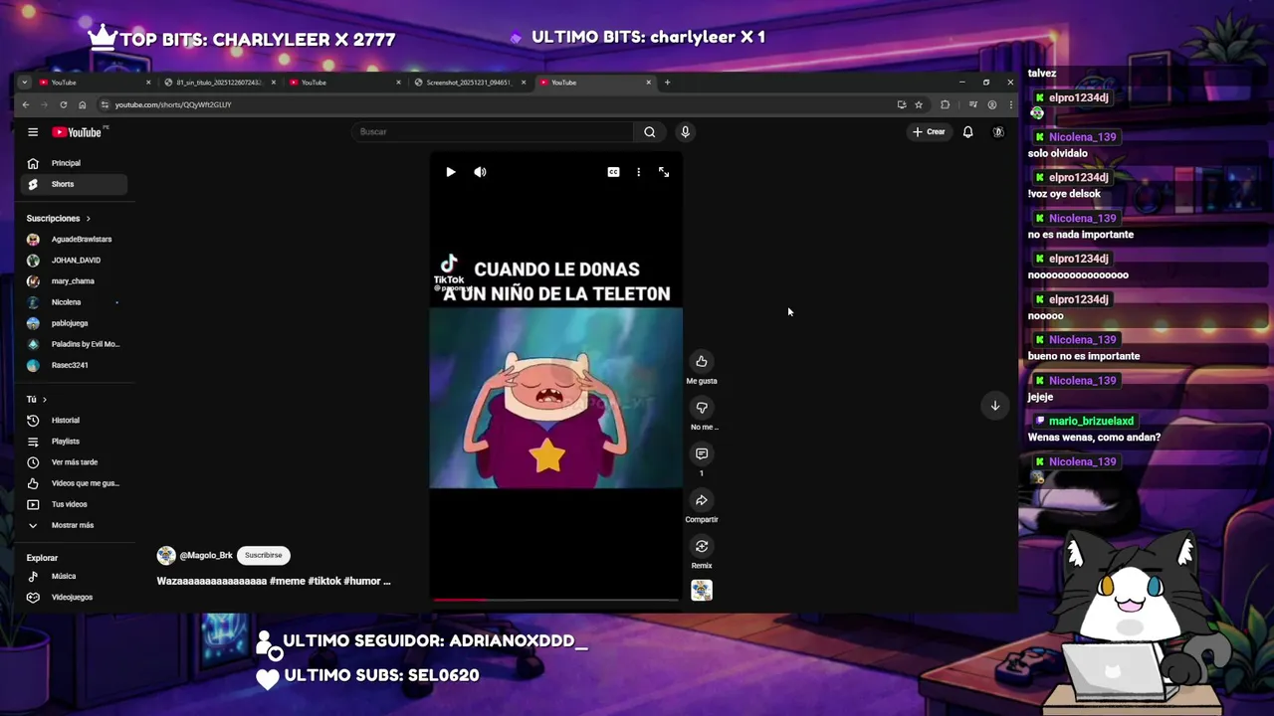Open the Short's sound thumbnail
Viewport: 1274px width, 716px height.
click(x=702, y=591)
